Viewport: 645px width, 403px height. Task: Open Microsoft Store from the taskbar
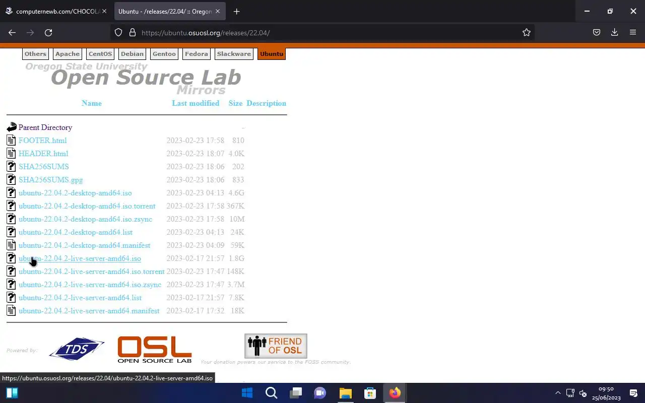pos(370,393)
